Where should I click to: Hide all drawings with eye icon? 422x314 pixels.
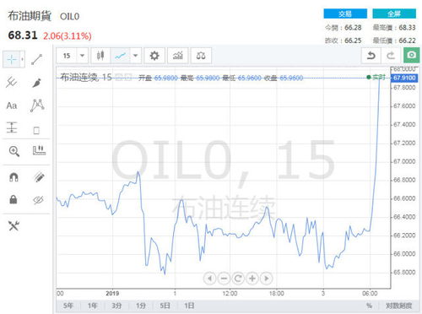pyautogui.click(x=38, y=200)
